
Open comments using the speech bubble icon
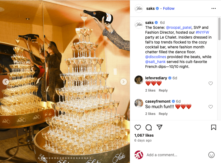pyautogui.click(x=149, y=127)
